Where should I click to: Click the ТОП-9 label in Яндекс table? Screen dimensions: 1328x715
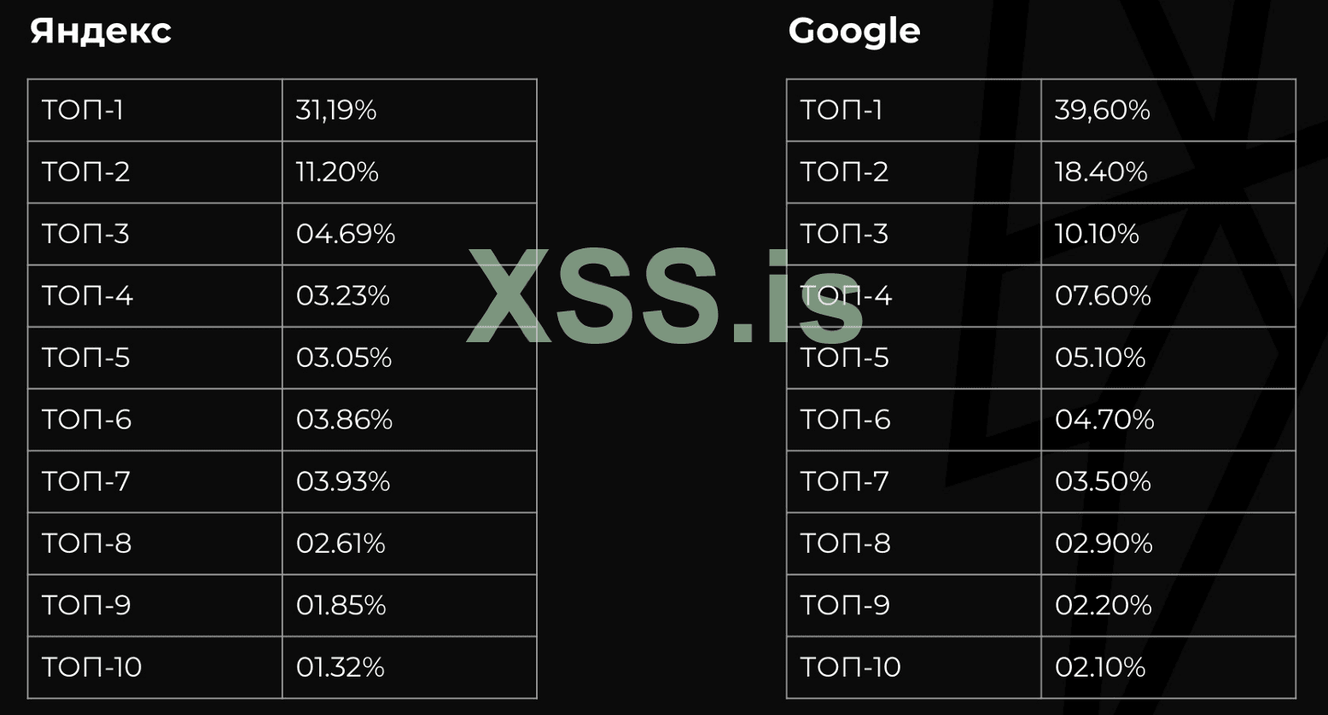(86, 606)
